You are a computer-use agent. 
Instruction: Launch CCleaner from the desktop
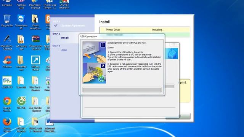coord(7,62)
